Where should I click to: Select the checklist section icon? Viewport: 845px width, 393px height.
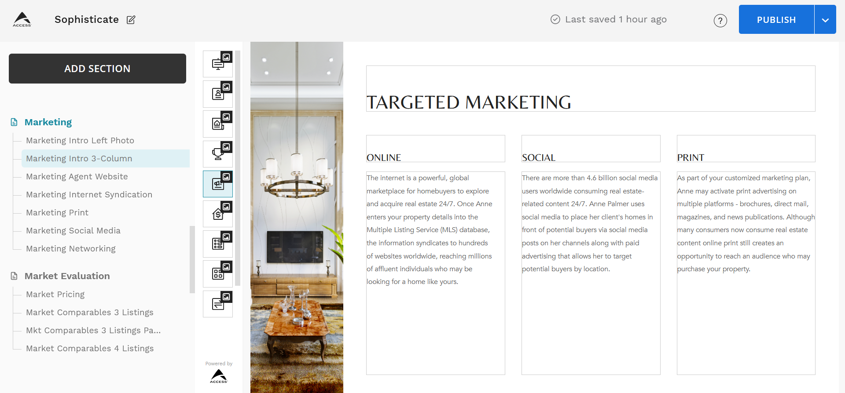[x=218, y=244]
